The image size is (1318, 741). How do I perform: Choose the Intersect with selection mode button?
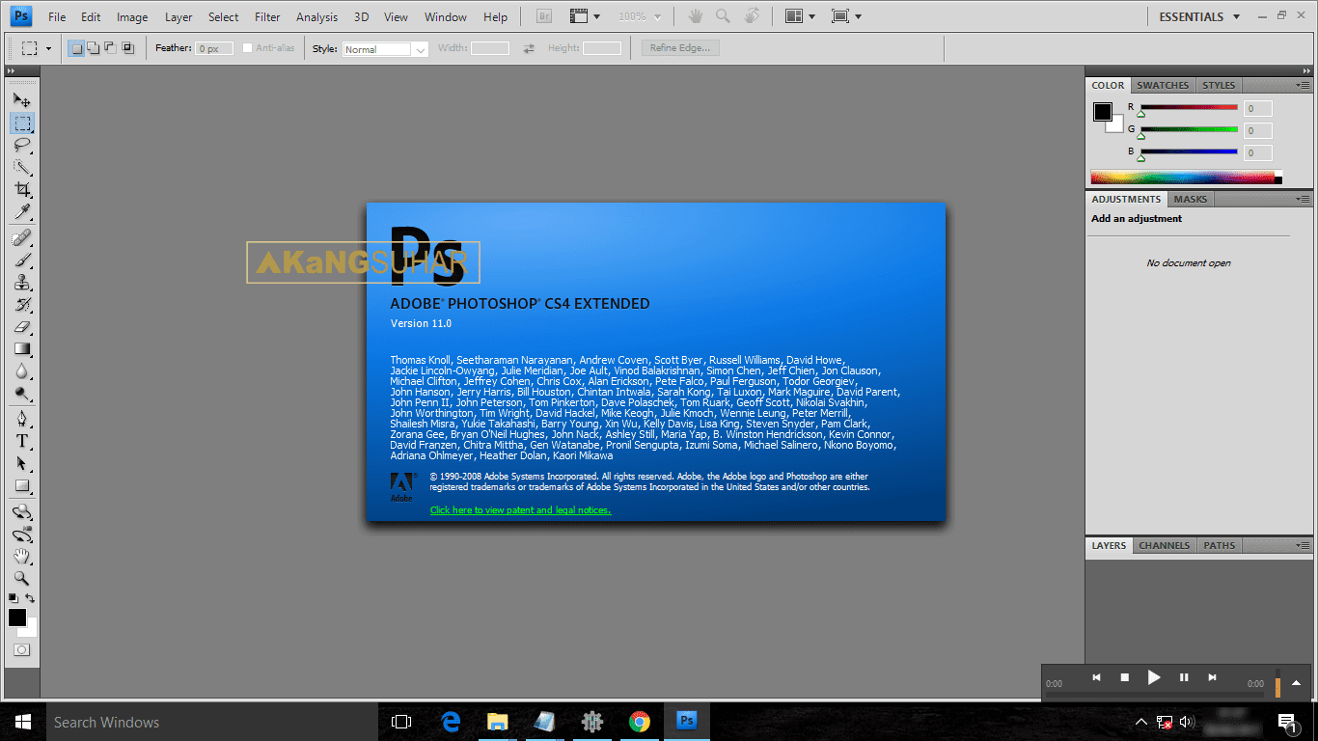[x=127, y=48]
